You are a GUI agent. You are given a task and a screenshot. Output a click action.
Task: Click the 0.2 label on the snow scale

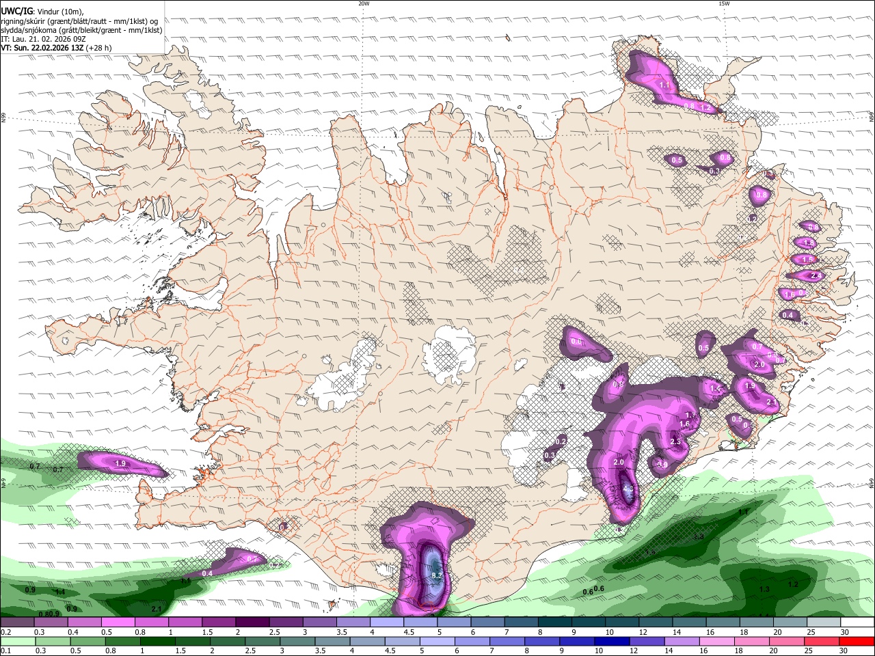click(x=6, y=632)
